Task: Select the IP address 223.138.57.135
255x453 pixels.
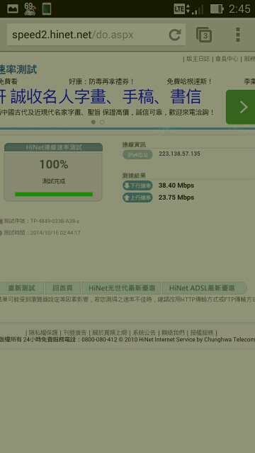Action: click(179, 154)
